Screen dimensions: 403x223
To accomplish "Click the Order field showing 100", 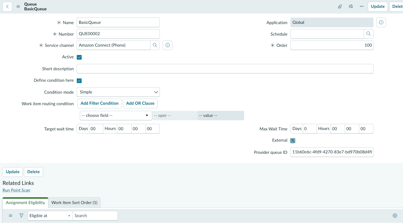I will click(332, 45).
